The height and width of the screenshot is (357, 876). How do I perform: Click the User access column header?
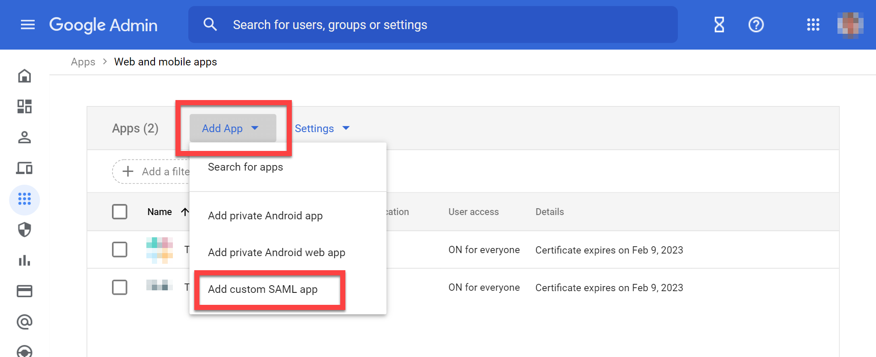(474, 212)
